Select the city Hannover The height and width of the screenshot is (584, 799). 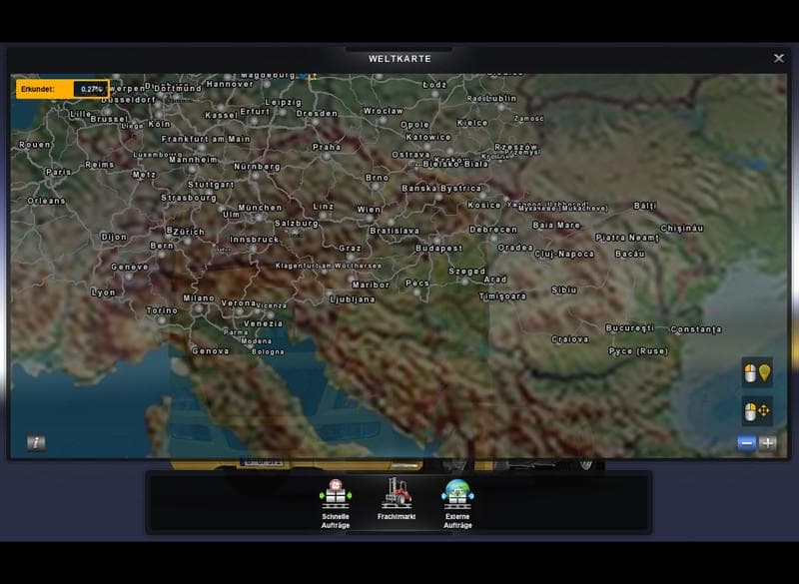pyautogui.click(x=230, y=84)
